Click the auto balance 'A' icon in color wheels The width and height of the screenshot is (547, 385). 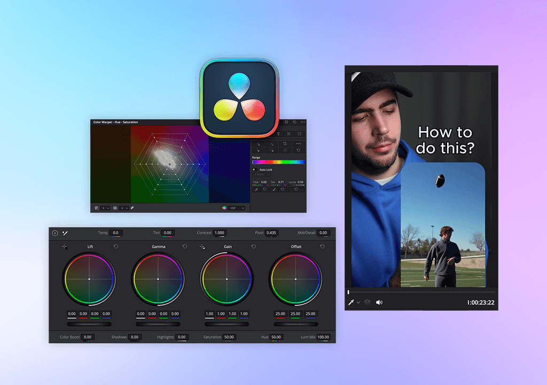55,233
